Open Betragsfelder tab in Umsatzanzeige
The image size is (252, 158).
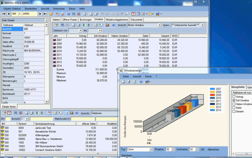[x=238, y=87]
